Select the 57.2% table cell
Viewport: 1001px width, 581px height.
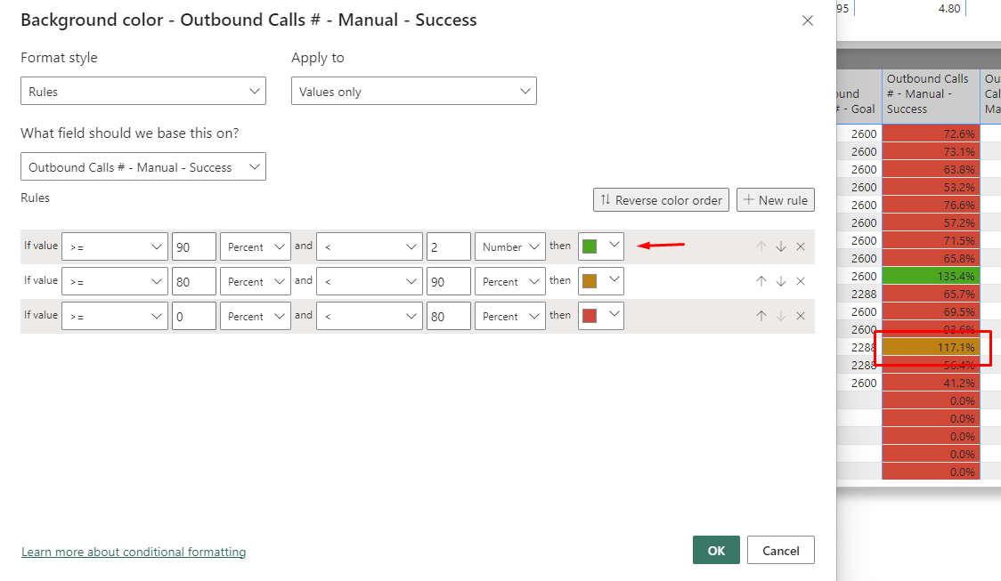(931, 222)
